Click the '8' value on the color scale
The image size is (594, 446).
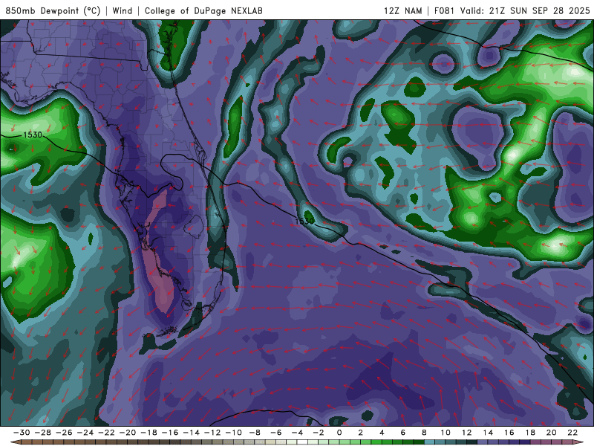424,433
